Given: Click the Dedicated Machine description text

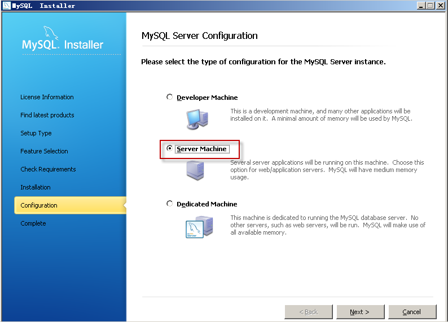Looking at the screenshot, I should (328, 225).
